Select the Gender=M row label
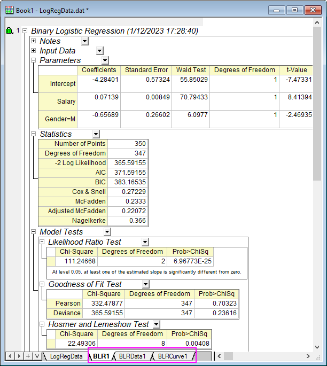 click(58, 119)
